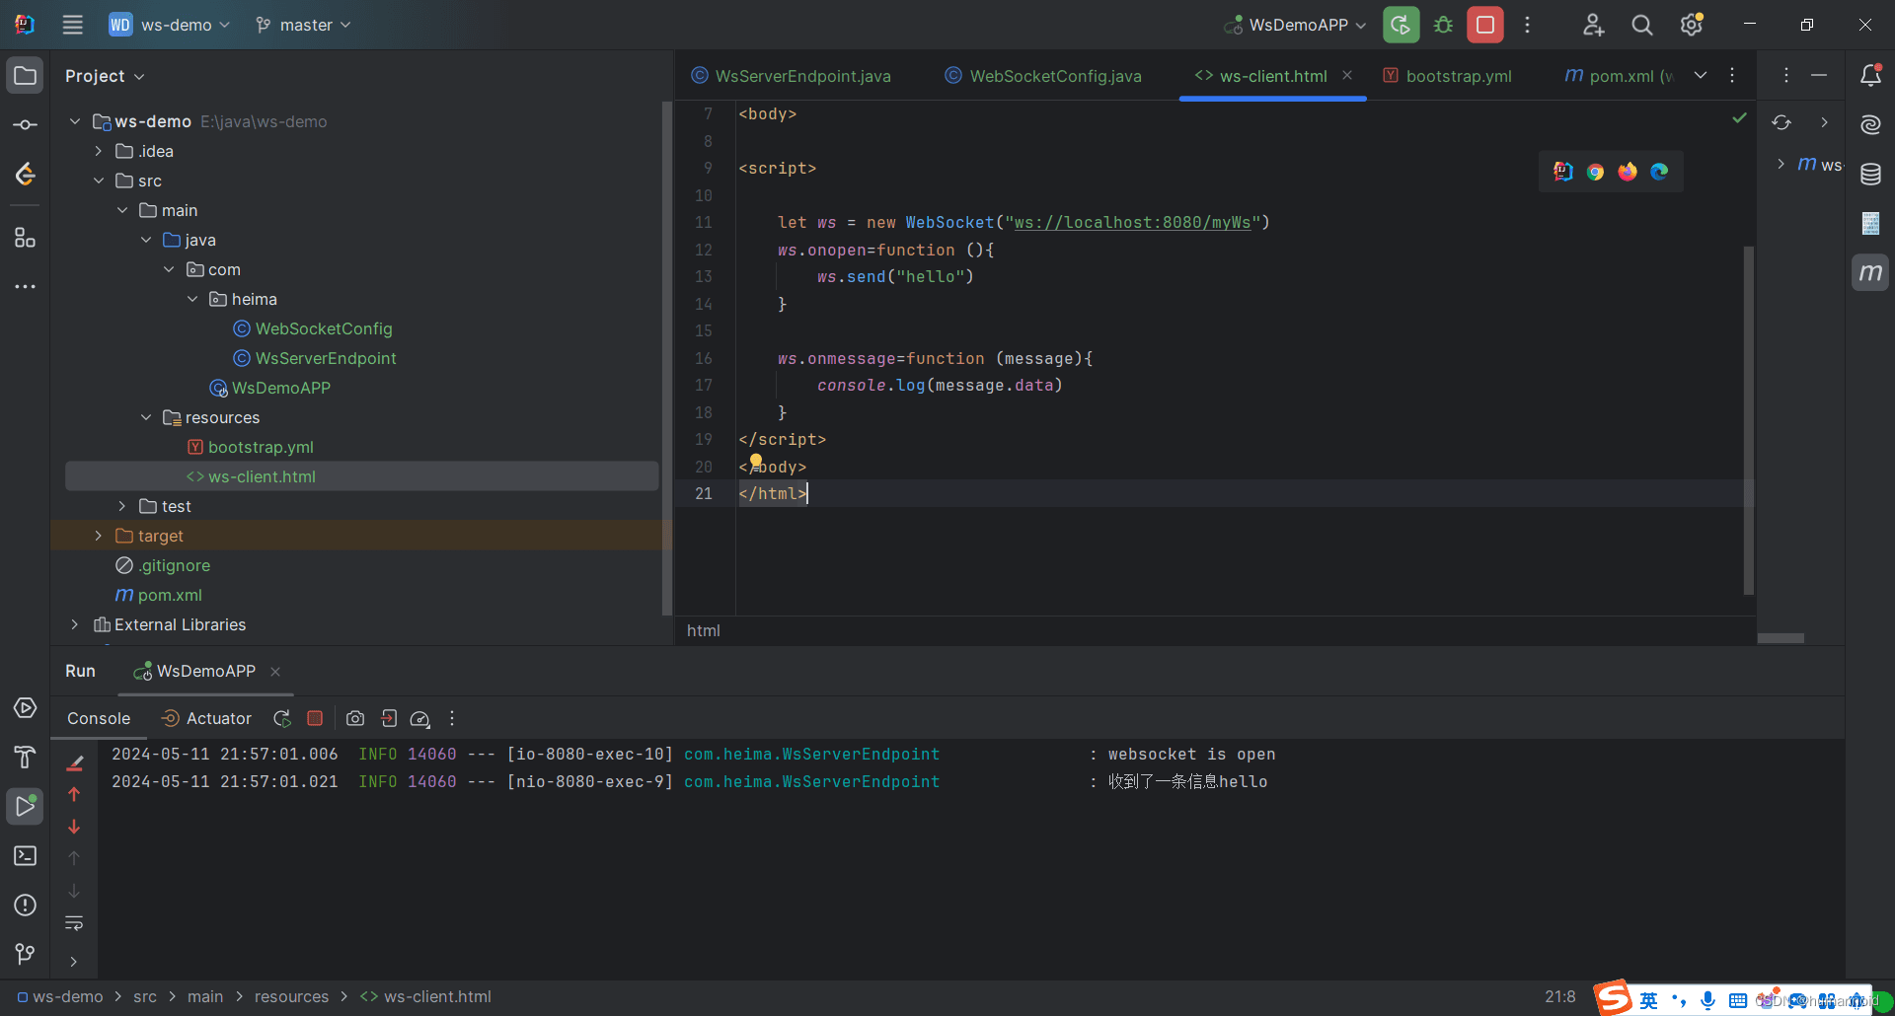Start debugging with the bug icon
Screen dimensions: 1895x1016
1443,25
